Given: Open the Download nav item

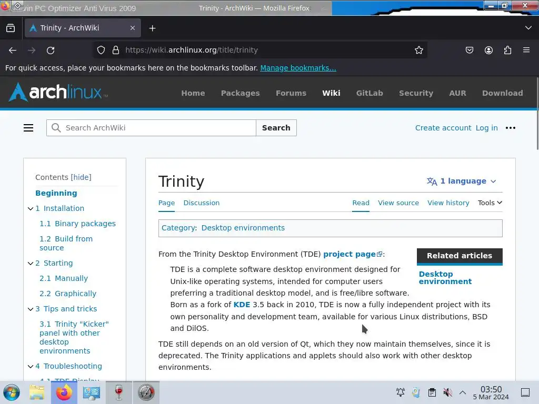Looking at the screenshot, I should coord(503,93).
